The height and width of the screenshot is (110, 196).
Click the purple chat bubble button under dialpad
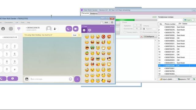point(13,79)
